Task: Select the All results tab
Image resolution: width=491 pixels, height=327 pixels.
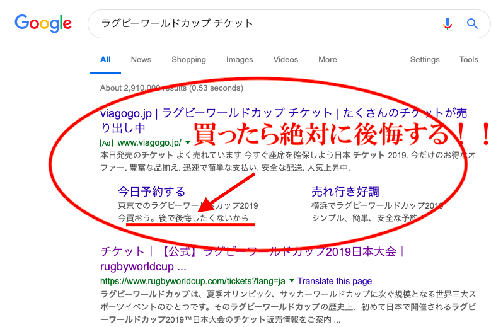Action: click(105, 60)
